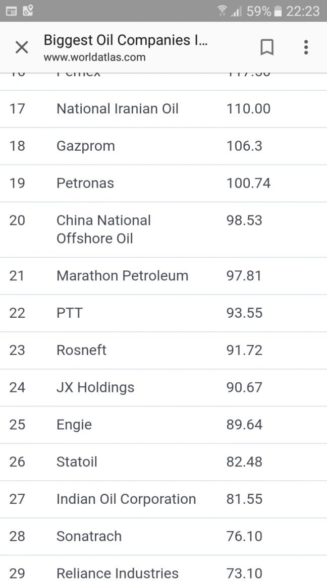This screenshot has width=327, height=581.
Task: Tap the Rosneft company name
Action: pos(82,350)
